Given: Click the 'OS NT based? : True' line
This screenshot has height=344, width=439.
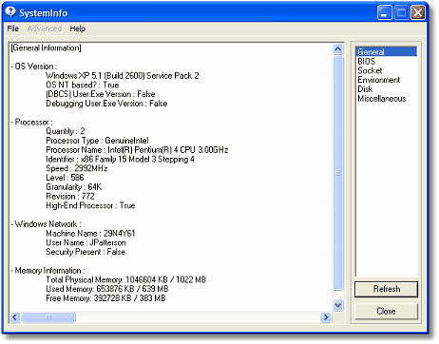Looking at the screenshot, I should point(83,85).
